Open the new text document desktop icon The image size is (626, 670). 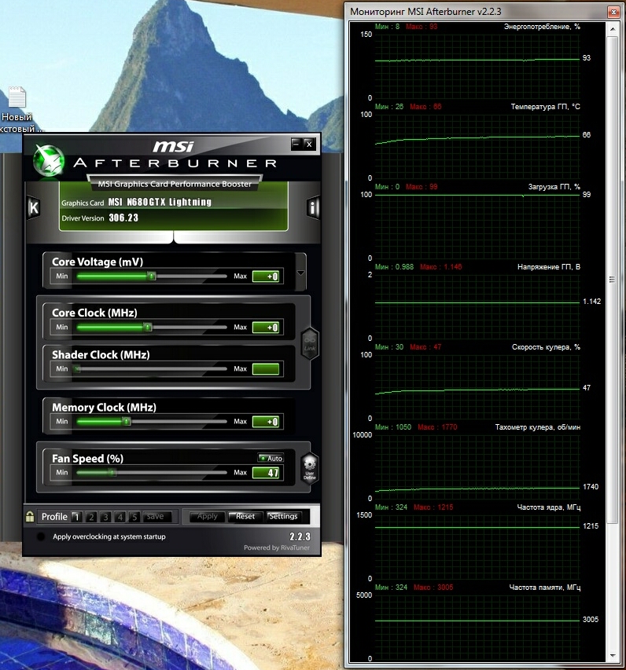tap(17, 110)
